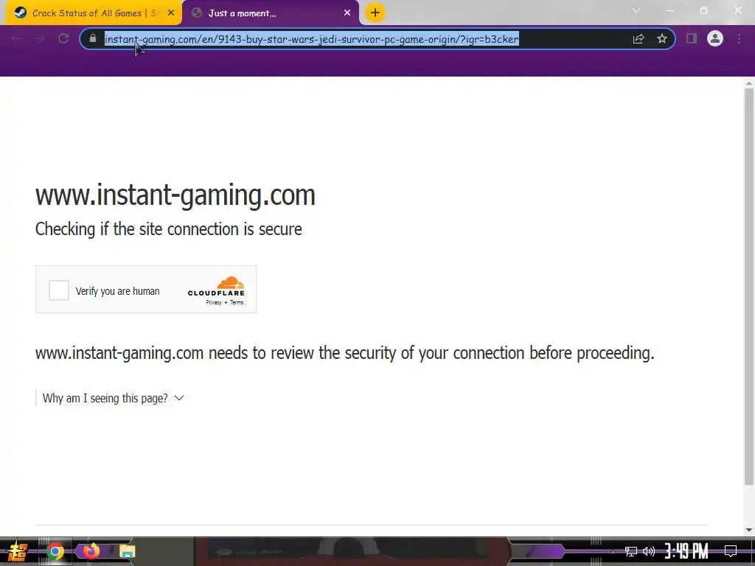Go forward one page
This screenshot has height=566, width=755.
point(40,39)
